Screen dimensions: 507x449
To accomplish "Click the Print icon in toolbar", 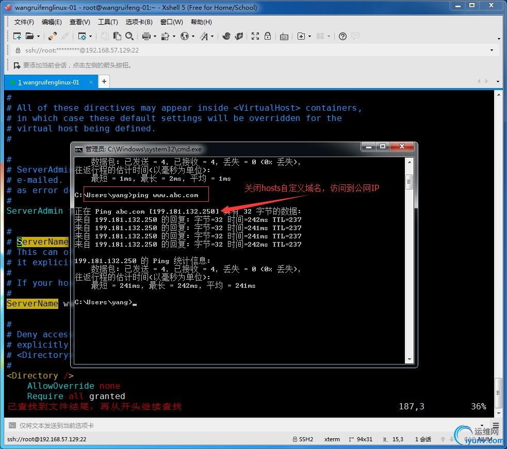I will point(146,36).
